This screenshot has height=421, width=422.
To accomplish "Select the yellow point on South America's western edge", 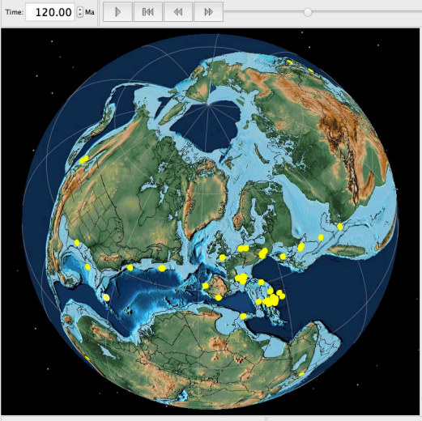I will 87,358.
